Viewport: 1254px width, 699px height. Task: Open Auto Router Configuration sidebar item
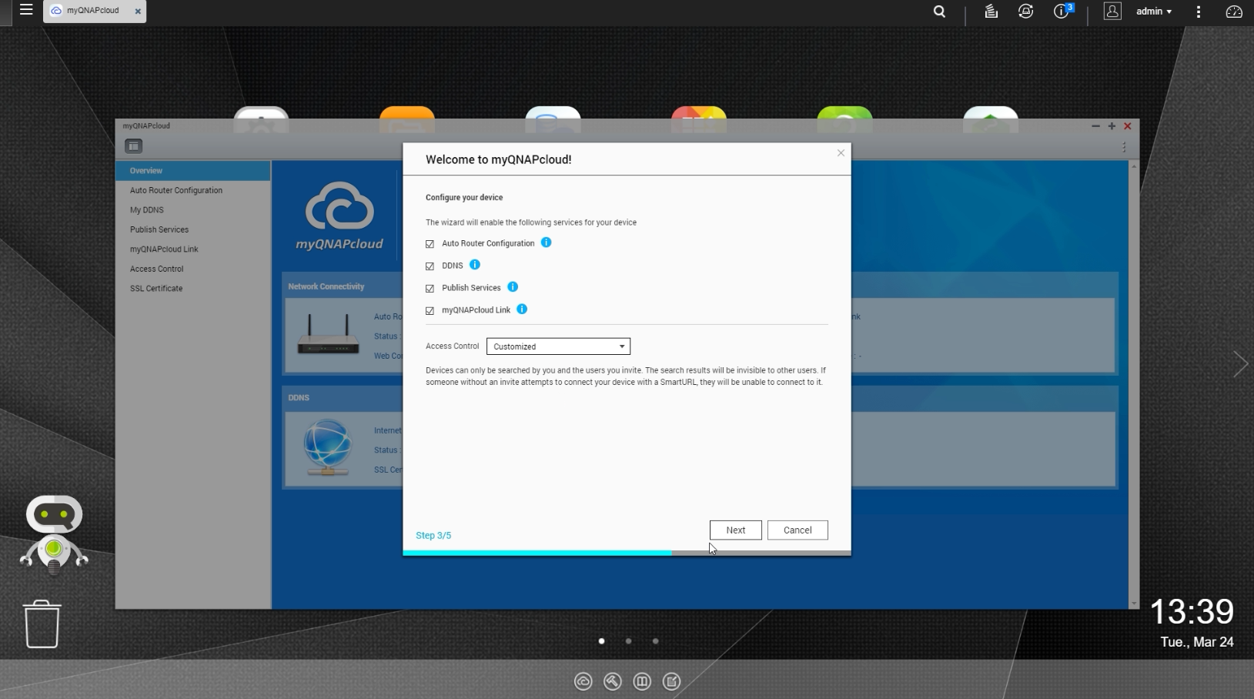click(193, 190)
